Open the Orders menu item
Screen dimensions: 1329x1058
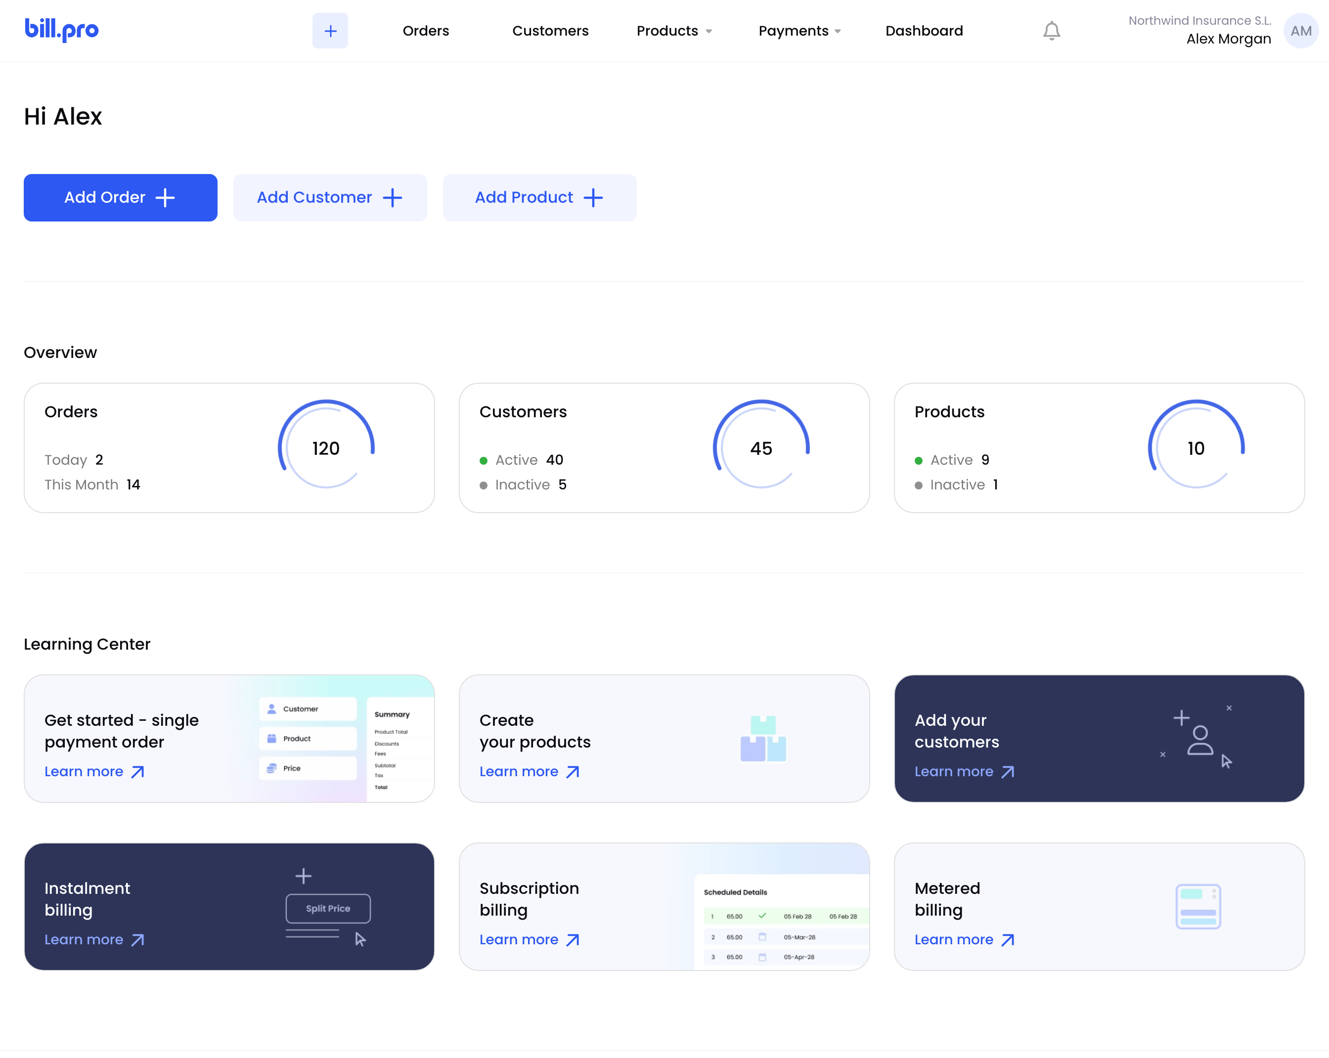click(426, 31)
